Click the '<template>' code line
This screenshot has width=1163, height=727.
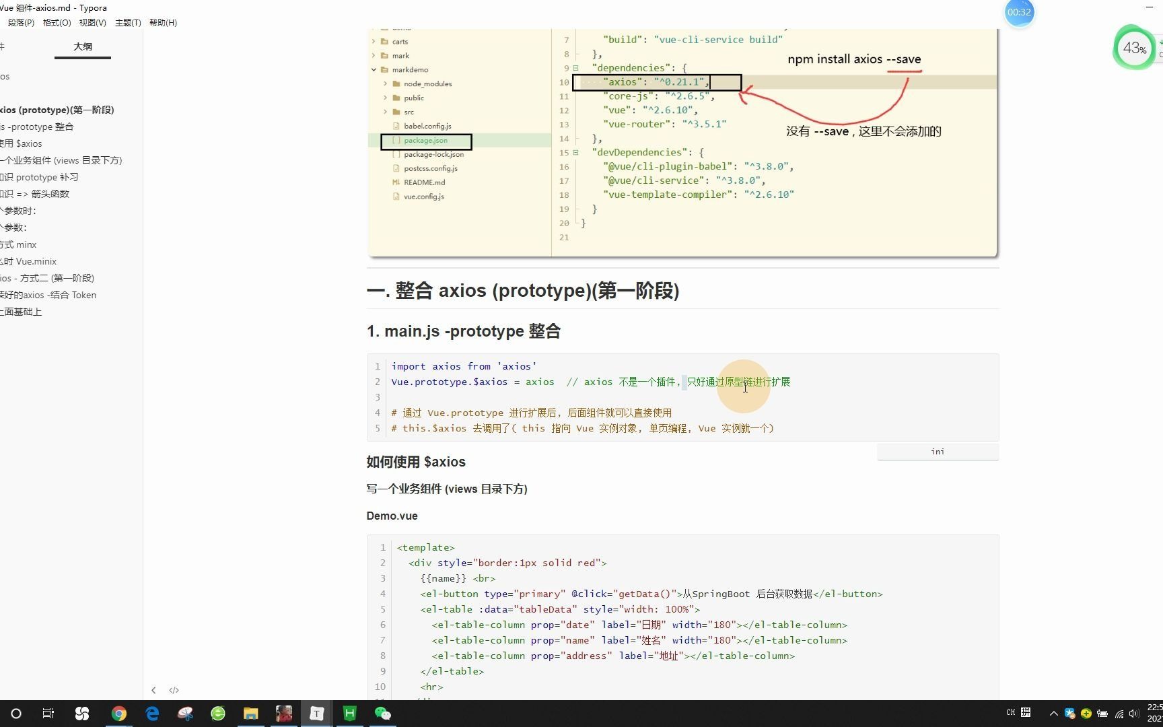425,547
